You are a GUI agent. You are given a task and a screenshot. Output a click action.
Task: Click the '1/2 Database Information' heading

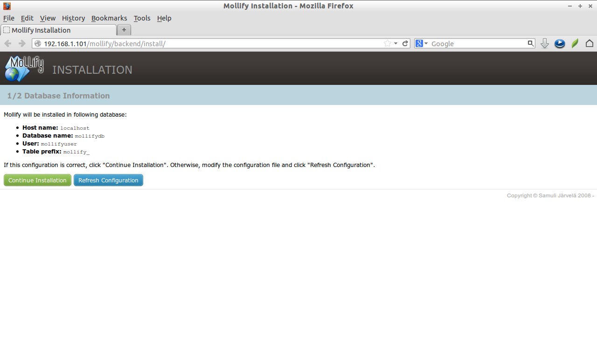point(58,96)
